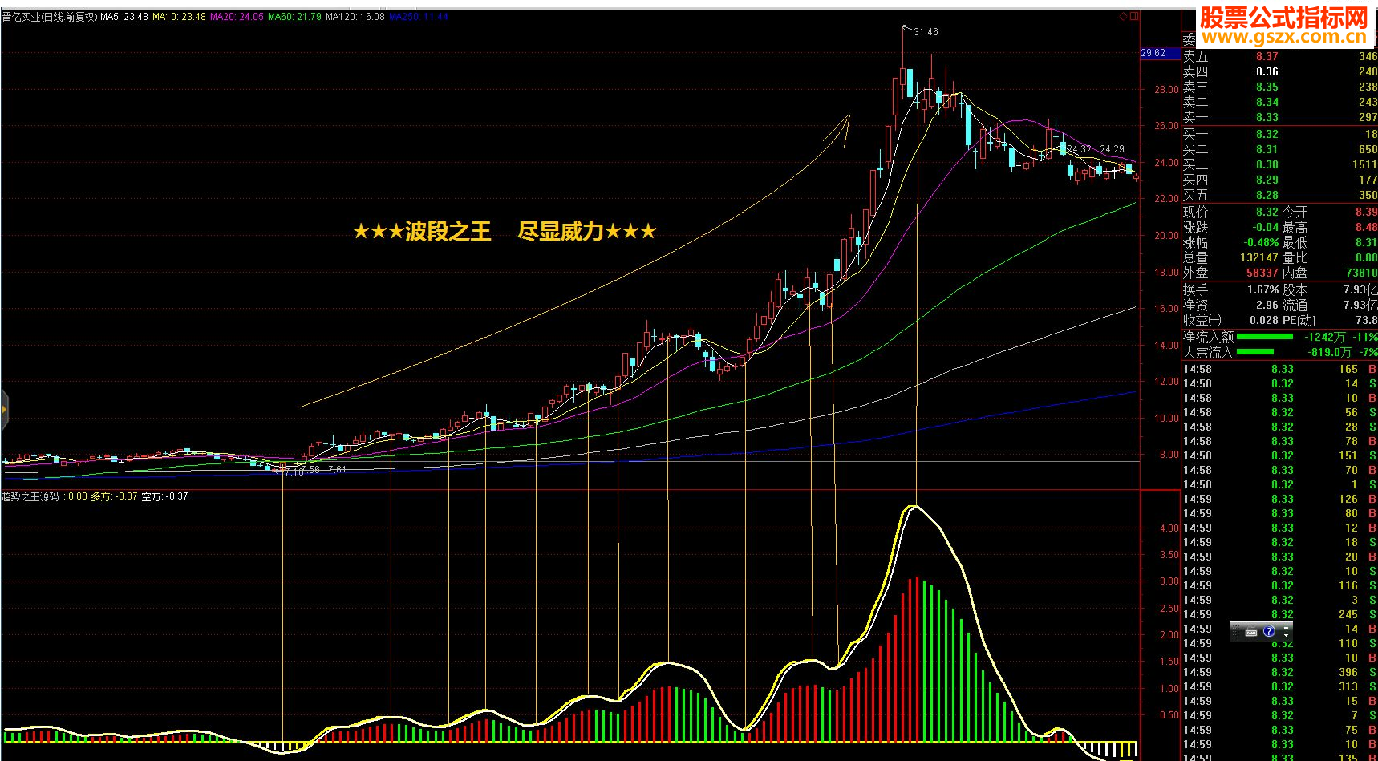Click the 内盘 73810 value

click(x=1361, y=273)
